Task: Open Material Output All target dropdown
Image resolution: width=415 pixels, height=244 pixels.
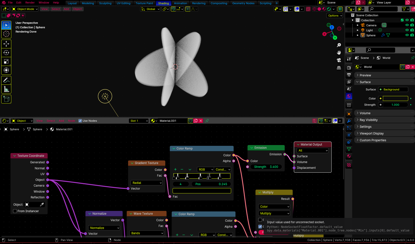Action: tap(313, 151)
